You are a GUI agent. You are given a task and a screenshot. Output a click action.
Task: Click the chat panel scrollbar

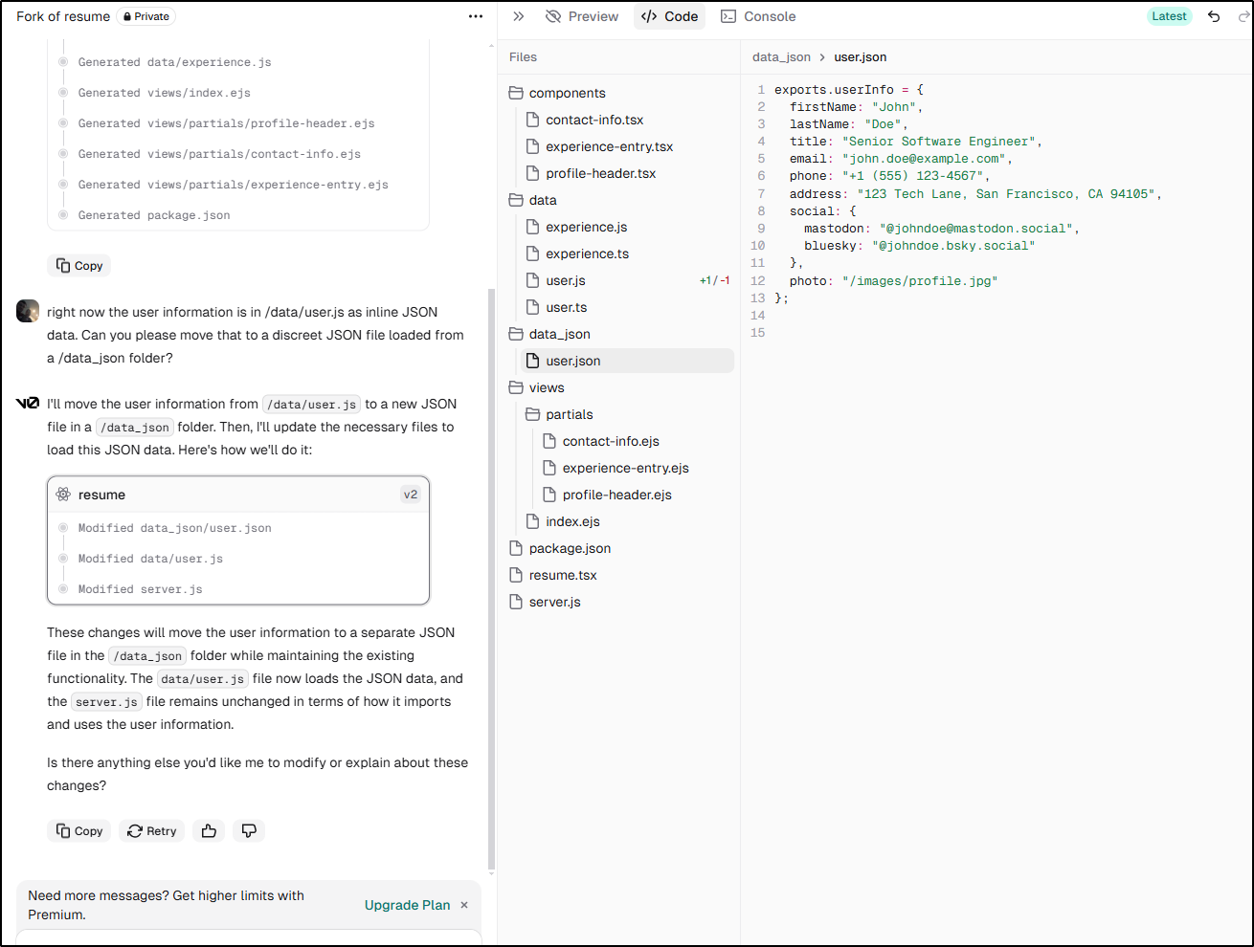pyautogui.click(x=492, y=580)
